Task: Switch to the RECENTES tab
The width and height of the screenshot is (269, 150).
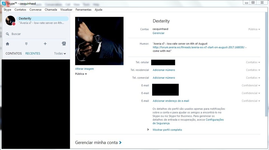Action: pos(33,53)
